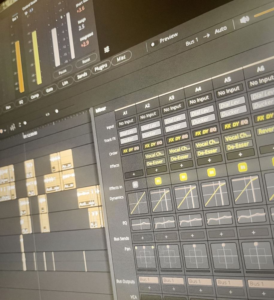
Task: Add an effect on track A2
Action: (156, 170)
